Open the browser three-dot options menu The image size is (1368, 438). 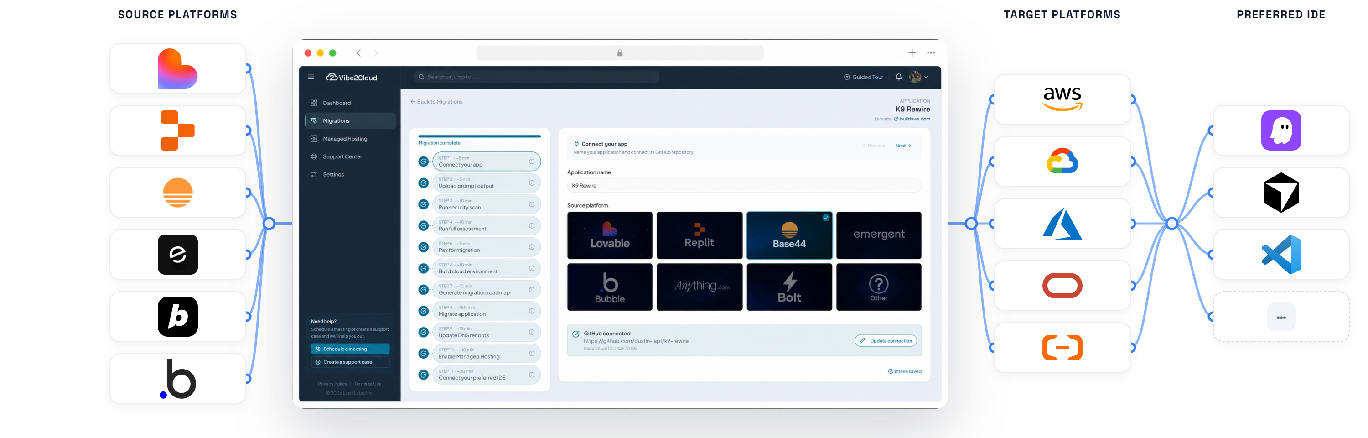931,52
